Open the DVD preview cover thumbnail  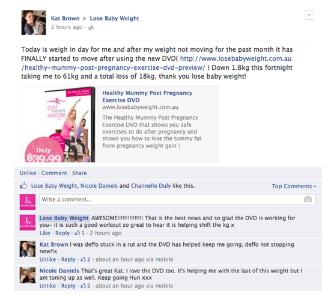[58, 125]
